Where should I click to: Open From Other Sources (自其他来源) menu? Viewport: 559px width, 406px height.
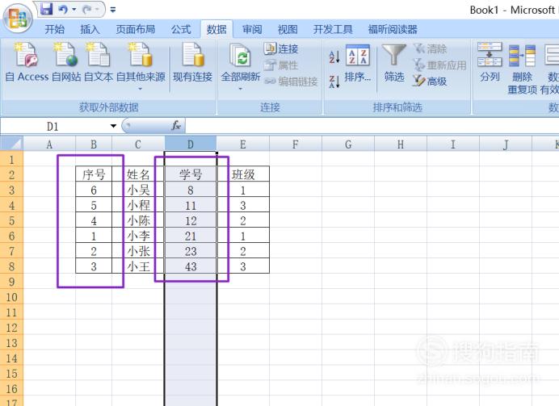click(141, 66)
